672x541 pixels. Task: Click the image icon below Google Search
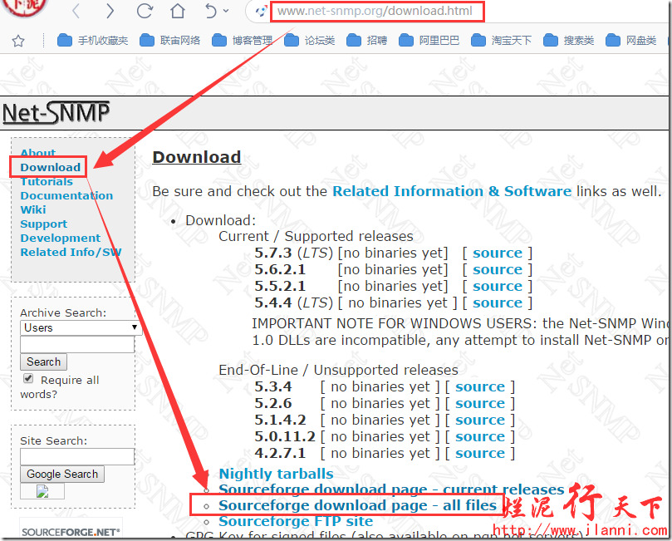click(x=42, y=491)
